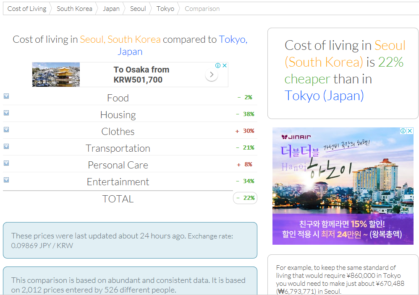
Task: Click Tokyo (Japan) in summary box
Action: tap(324, 96)
